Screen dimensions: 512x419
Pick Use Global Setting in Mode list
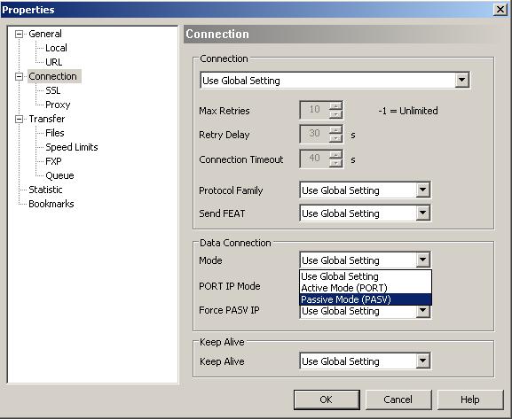(x=366, y=276)
